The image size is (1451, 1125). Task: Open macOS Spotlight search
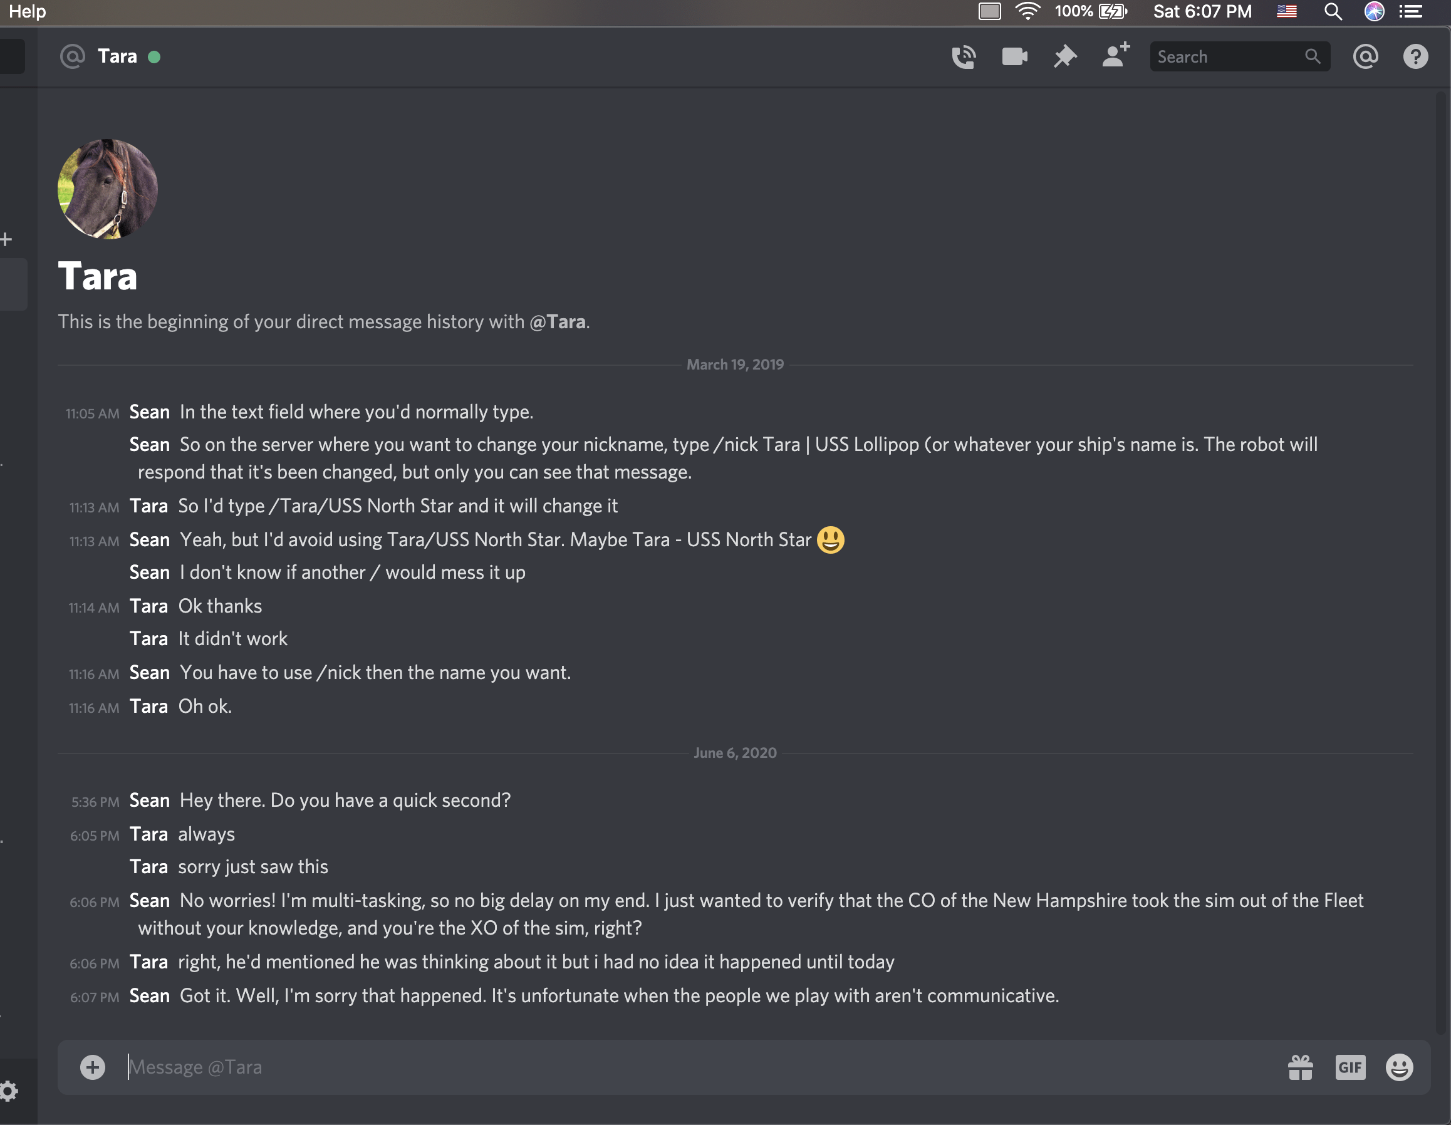point(1333,11)
